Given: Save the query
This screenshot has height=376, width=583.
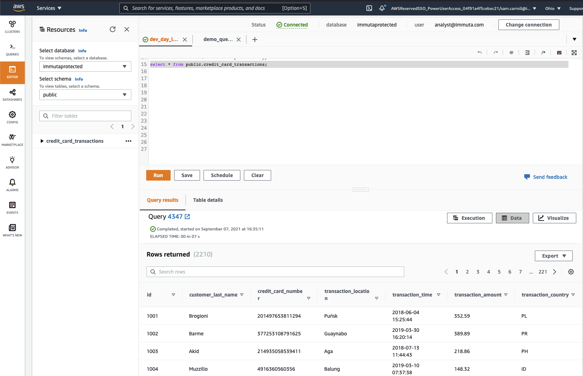Looking at the screenshot, I should [187, 175].
